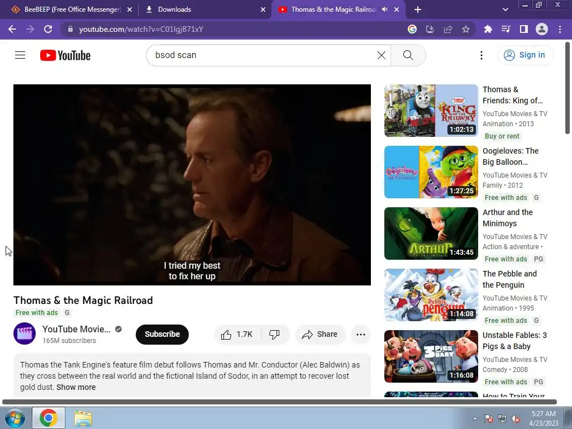
Task: Go back with the browser back arrow
Action: click(x=12, y=29)
